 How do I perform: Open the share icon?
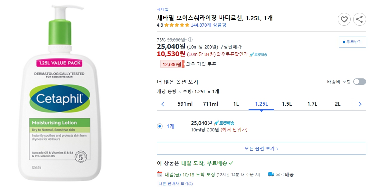click(x=360, y=19)
